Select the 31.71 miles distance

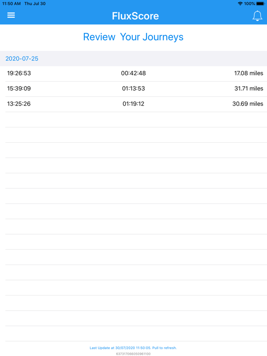pos(248,89)
